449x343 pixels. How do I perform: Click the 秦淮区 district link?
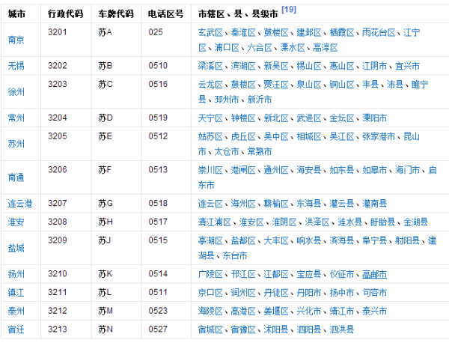click(x=243, y=32)
